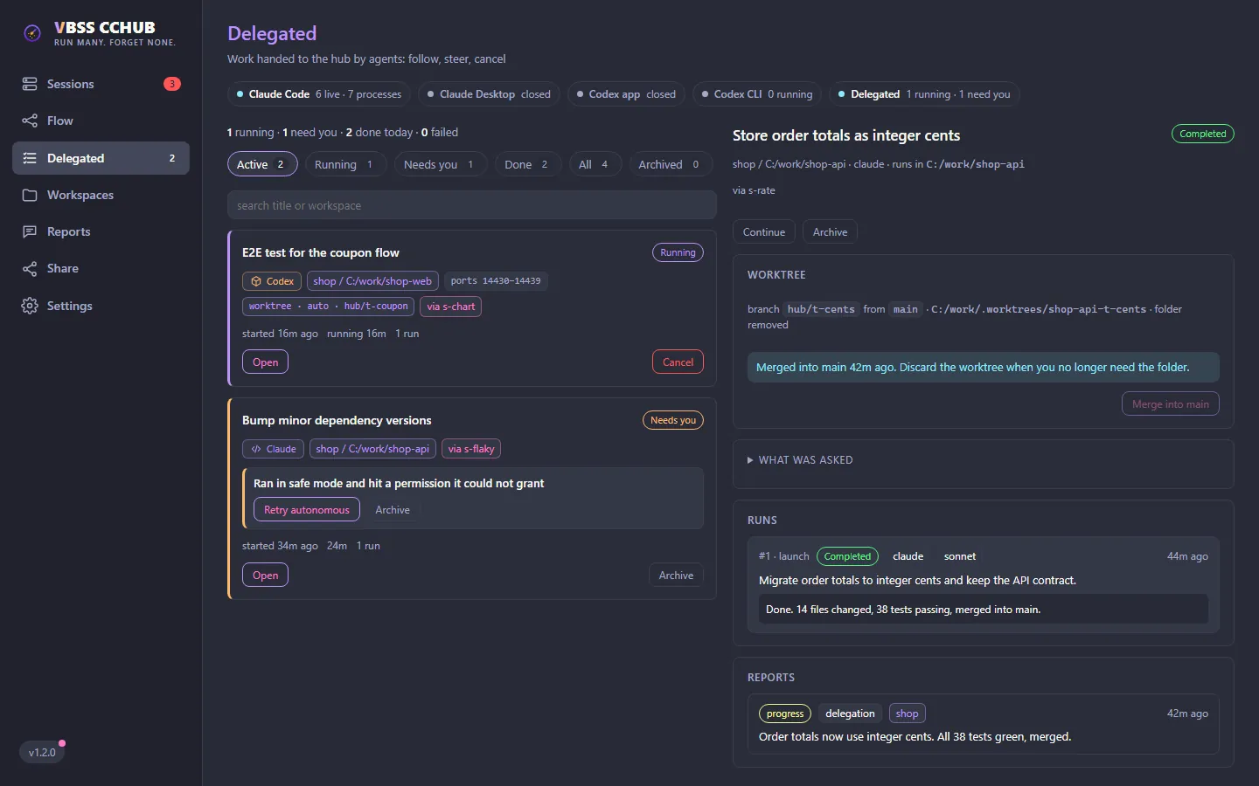Click the Share sidebar icon
Image resolution: width=1259 pixels, height=786 pixels.
tap(30, 268)
